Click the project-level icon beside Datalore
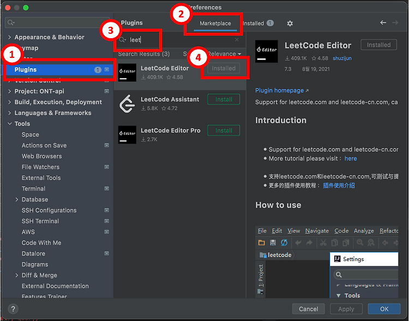 tap(107, 253)
